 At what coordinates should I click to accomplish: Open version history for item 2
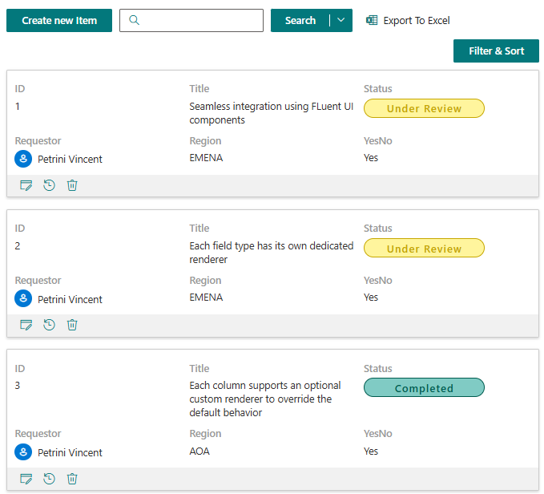point(49,325)
